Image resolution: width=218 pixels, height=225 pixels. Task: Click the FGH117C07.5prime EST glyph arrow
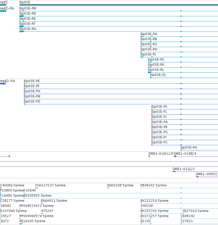point(37,188)
